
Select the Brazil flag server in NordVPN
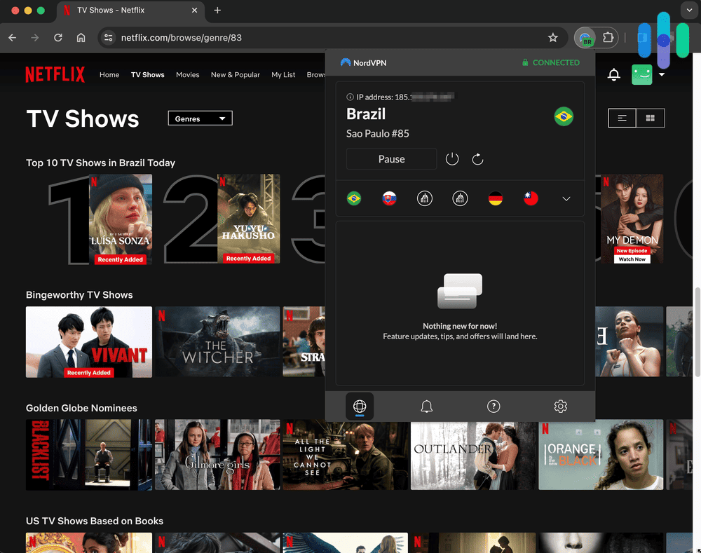pyautogui.click(x=354, y=198)
